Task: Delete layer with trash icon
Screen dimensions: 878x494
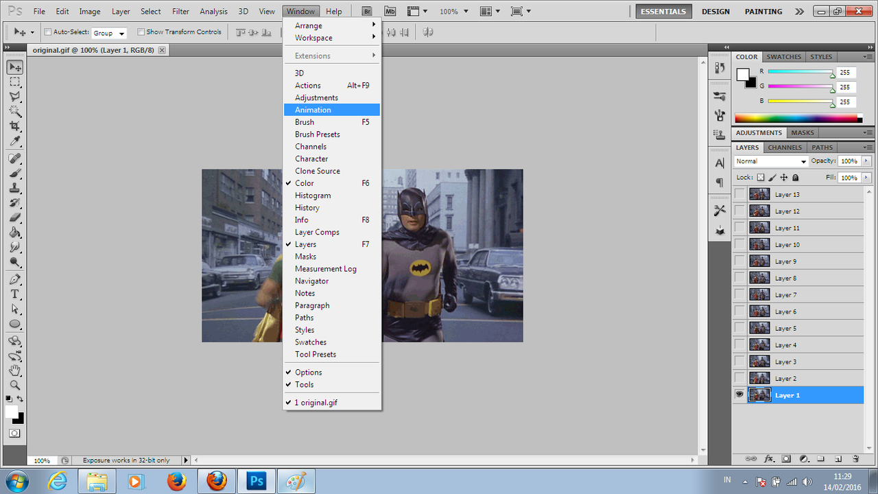Action: pyautogui.click(x=855, y=459)
